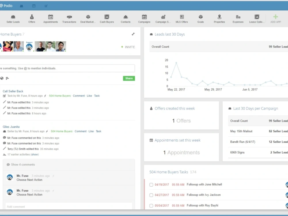Click the sunglasses member avatar
288x216 pixels.
[8, 46]
